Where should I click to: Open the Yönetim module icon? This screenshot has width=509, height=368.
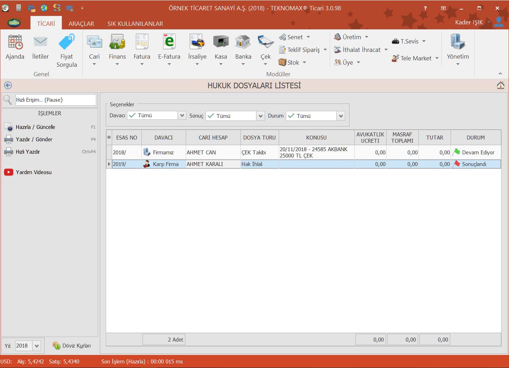(458, 42)
